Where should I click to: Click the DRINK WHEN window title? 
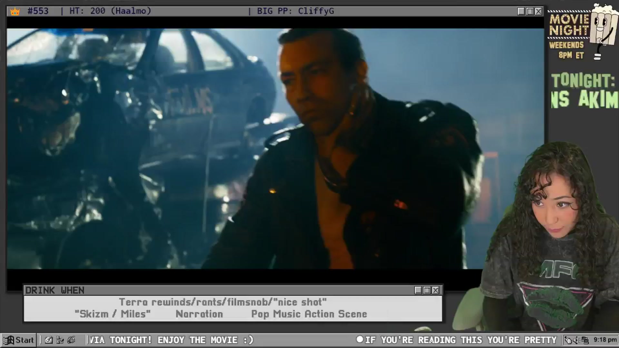click(55, 290)
